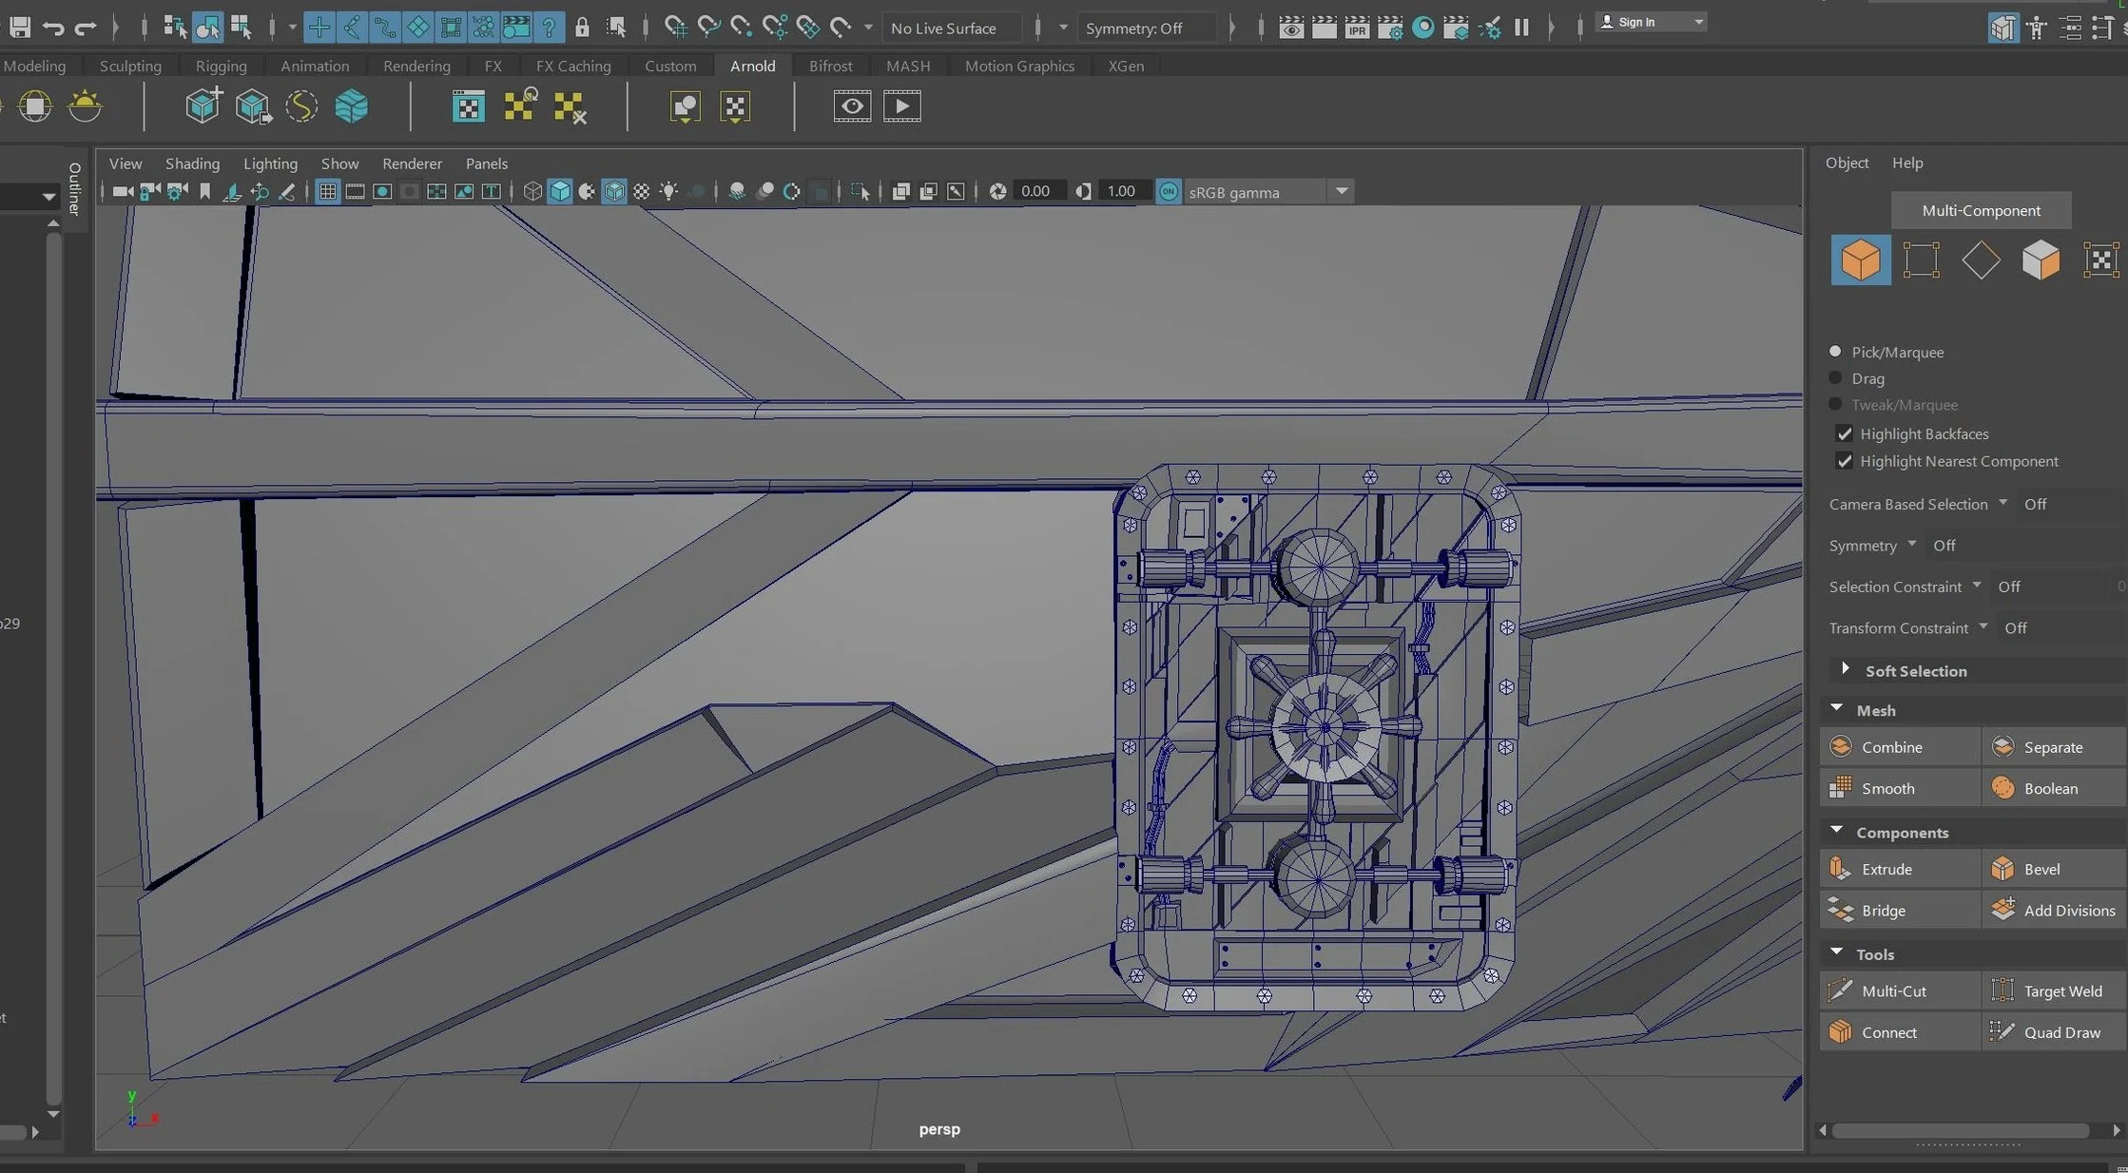
Task: Click the exposure value field 0.00
Action: [1035, 192]
